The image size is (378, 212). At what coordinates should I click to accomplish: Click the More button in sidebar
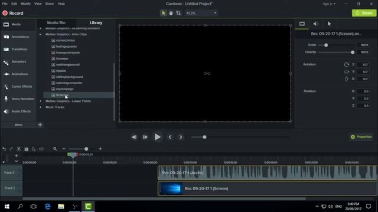point(18,125)
